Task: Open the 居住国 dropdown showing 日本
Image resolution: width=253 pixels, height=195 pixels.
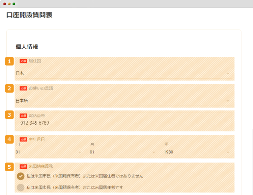Action: pyautogui.click(x=123, y=73)
